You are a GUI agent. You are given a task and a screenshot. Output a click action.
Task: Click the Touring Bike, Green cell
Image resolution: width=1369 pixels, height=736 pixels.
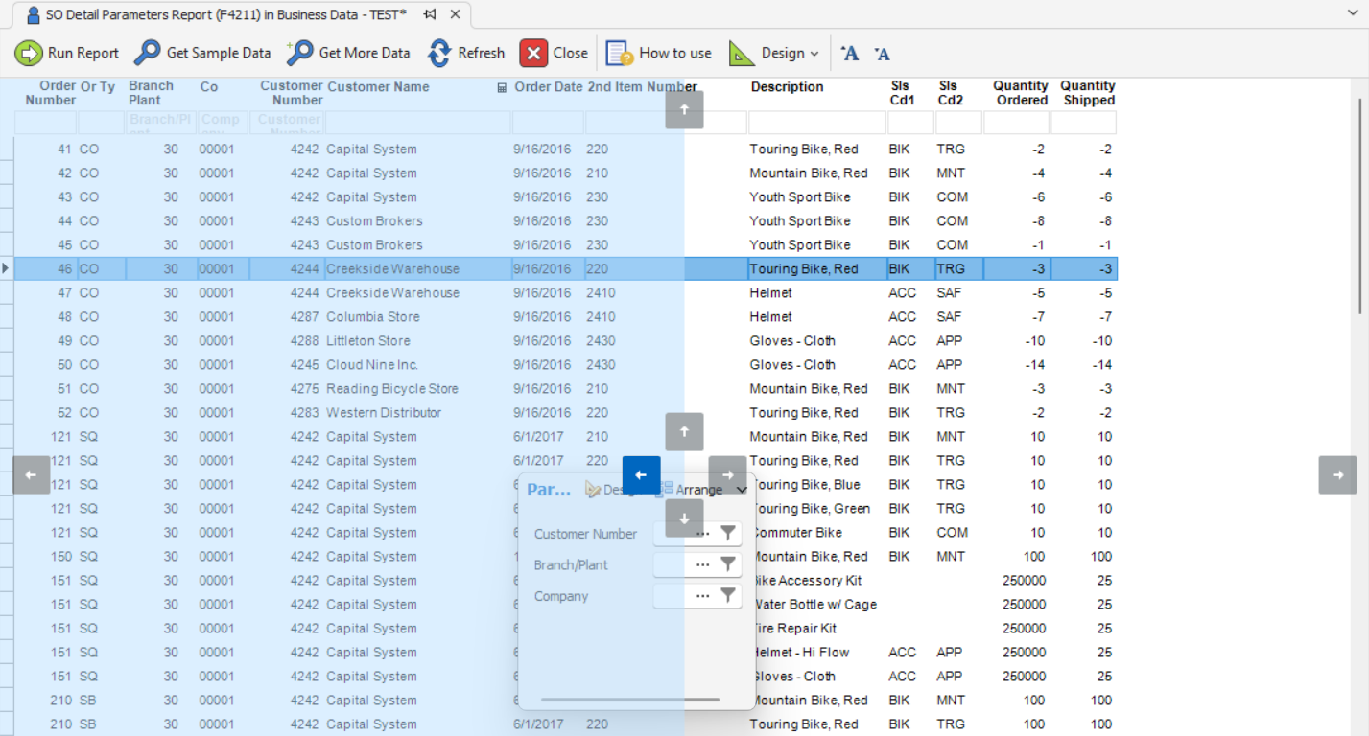pos(816,509)
